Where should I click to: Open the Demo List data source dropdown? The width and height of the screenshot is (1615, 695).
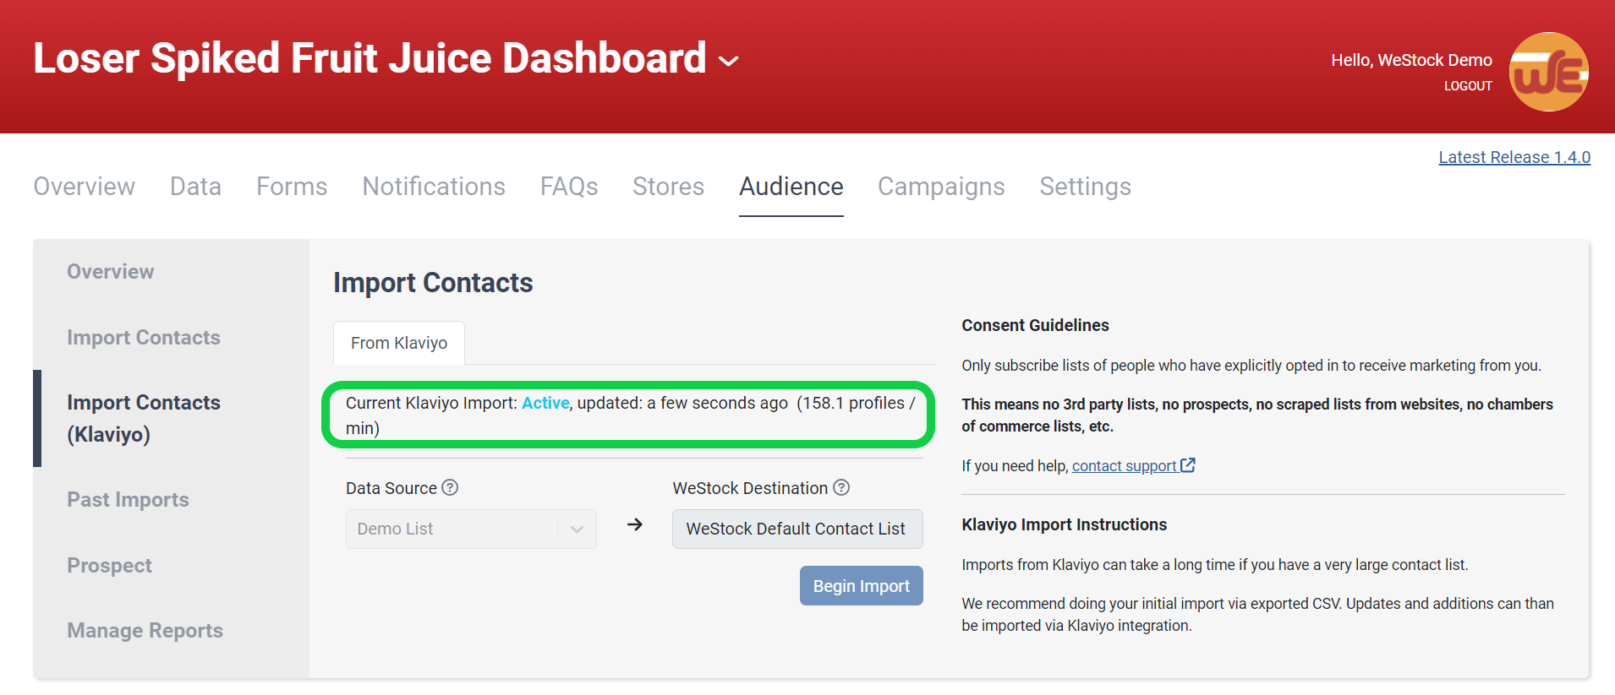[x=471, y=529]
